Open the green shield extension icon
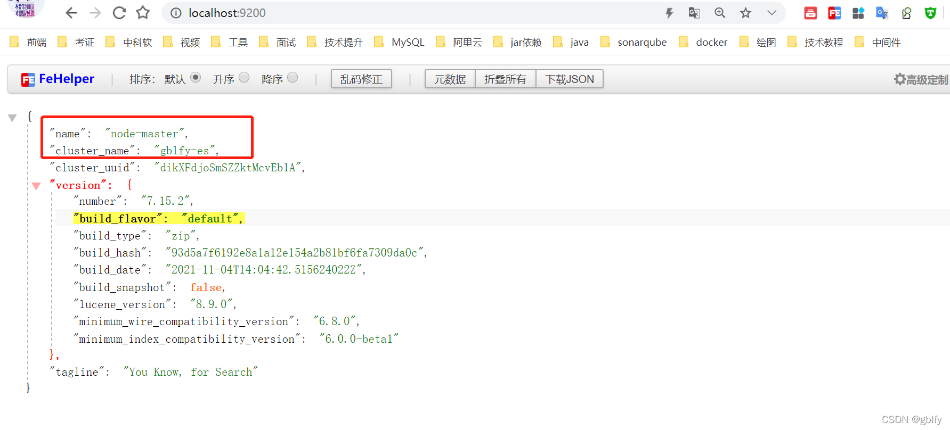950x430 pixels. [x=930, y=13]
